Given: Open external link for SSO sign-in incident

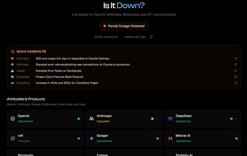Looking at the screenshot, I should pyautogui.click(x=236, y=58).
